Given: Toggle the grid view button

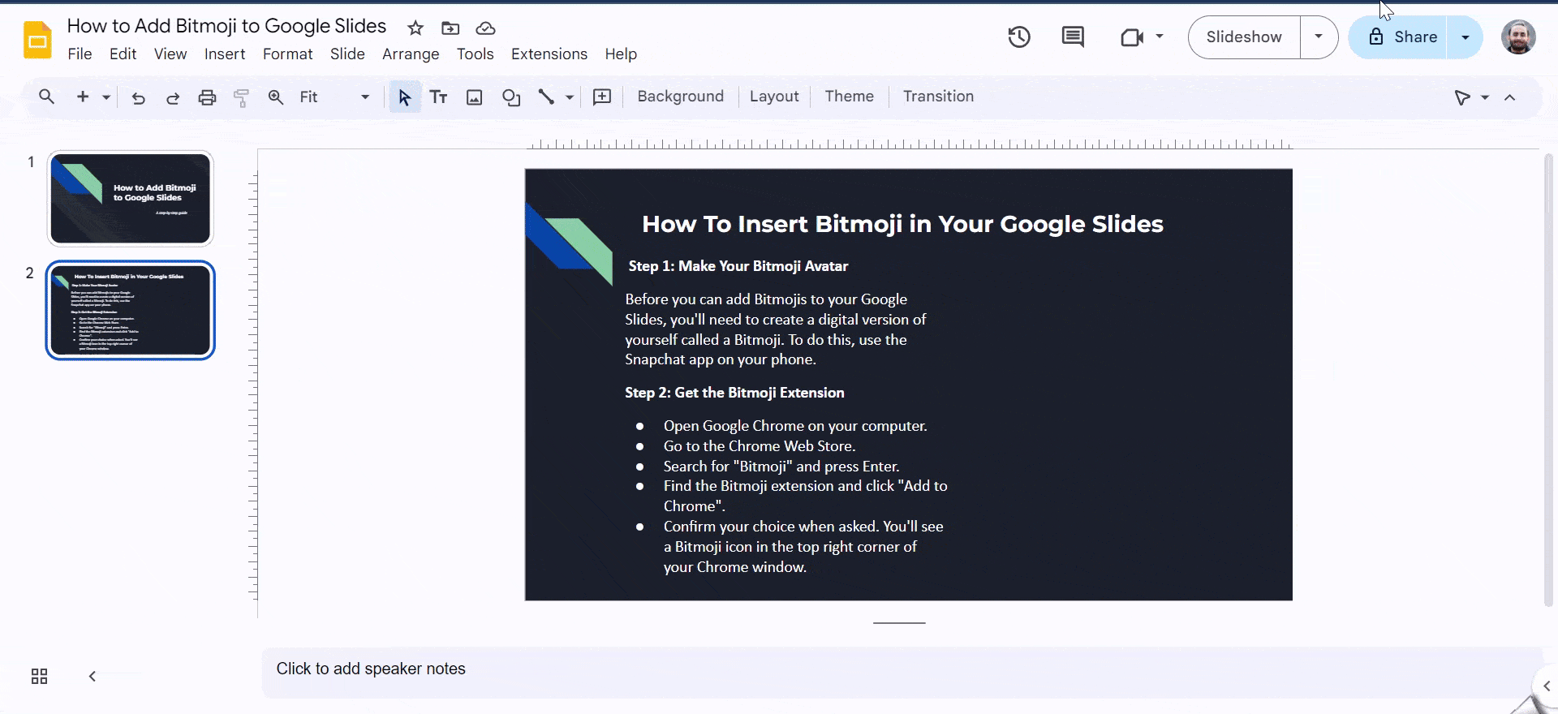Looking at the screenshot, I should [x=39, y=676].
